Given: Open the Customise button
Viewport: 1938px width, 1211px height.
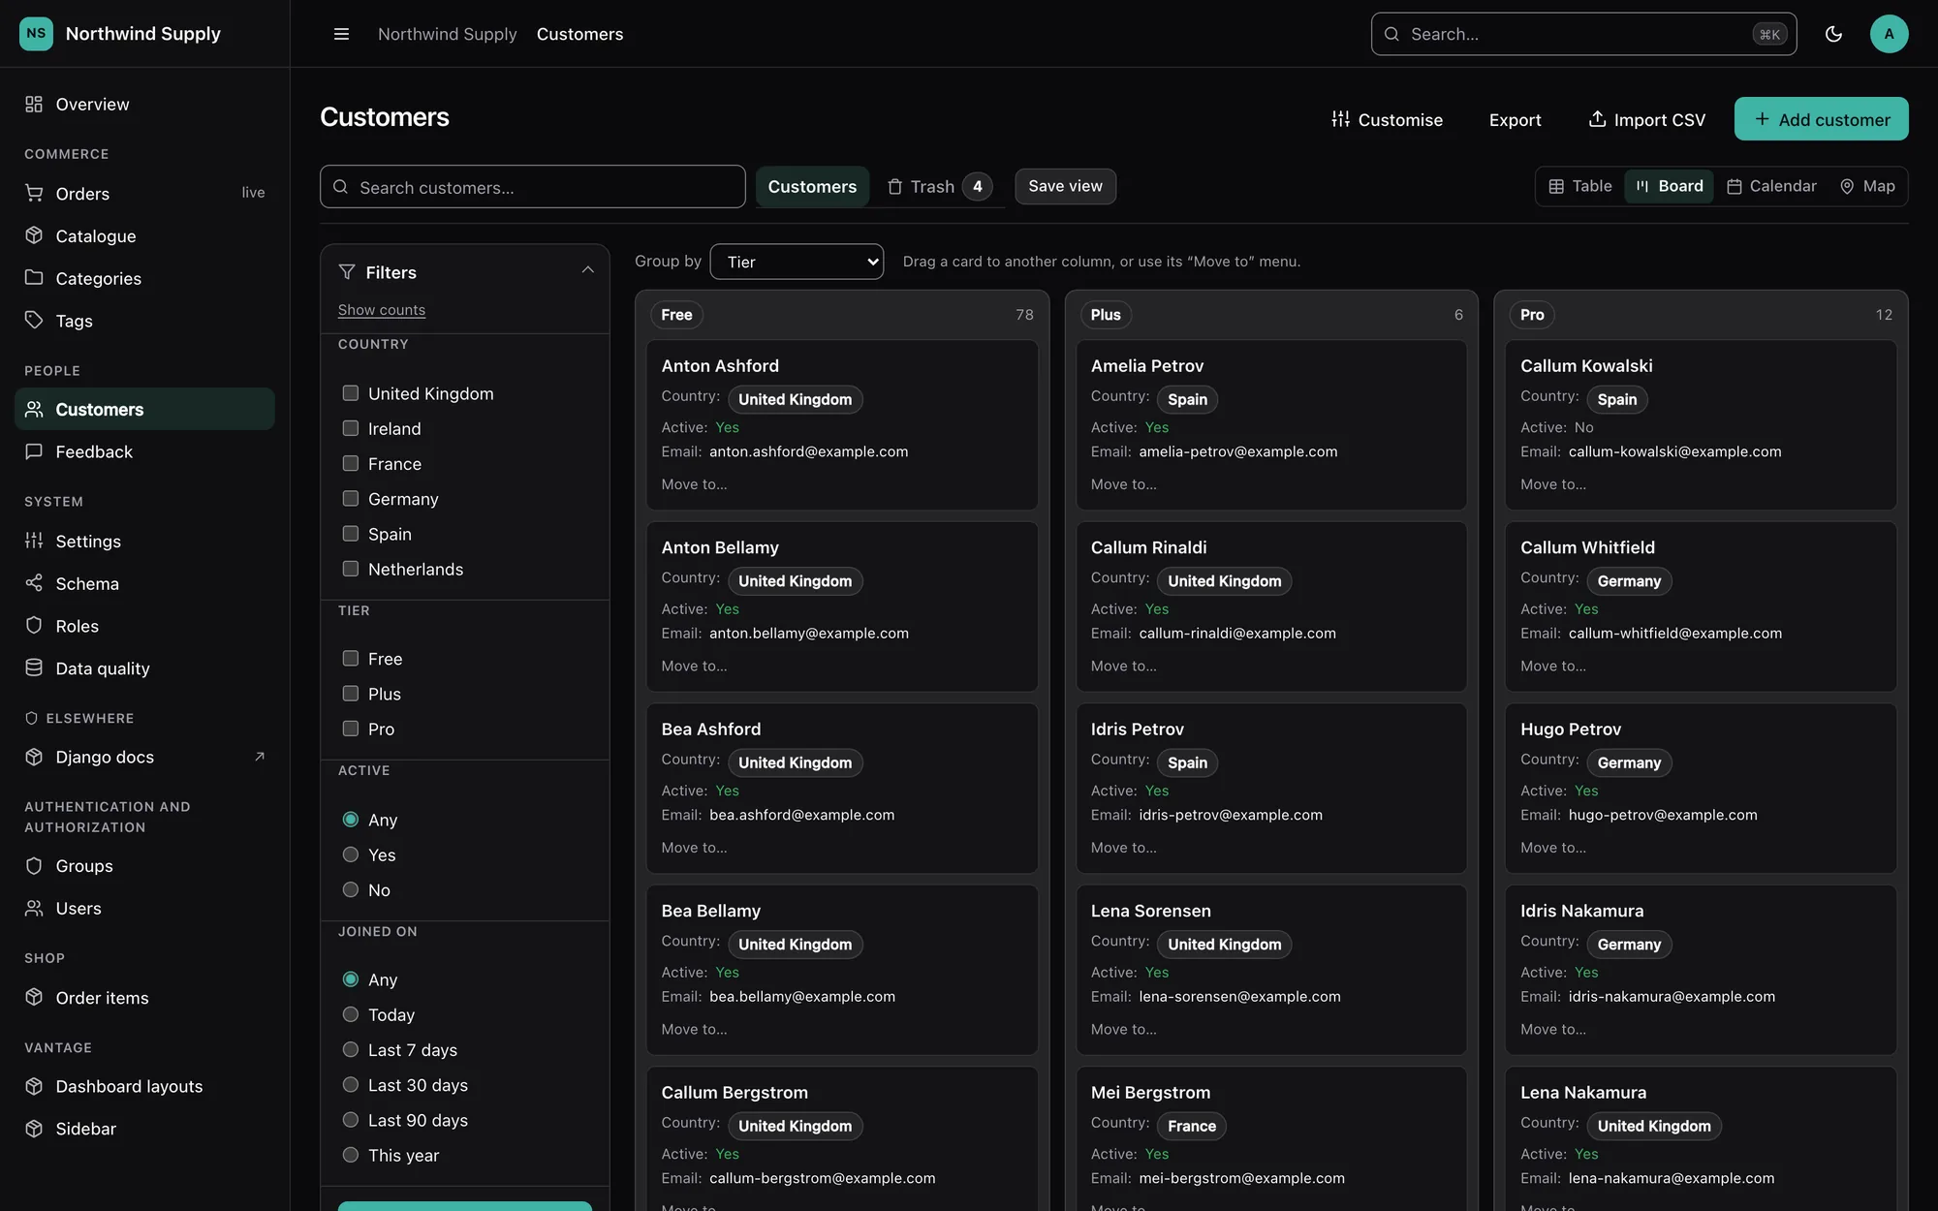Looking at the screenshot, I should click(x=1387, y=119).
